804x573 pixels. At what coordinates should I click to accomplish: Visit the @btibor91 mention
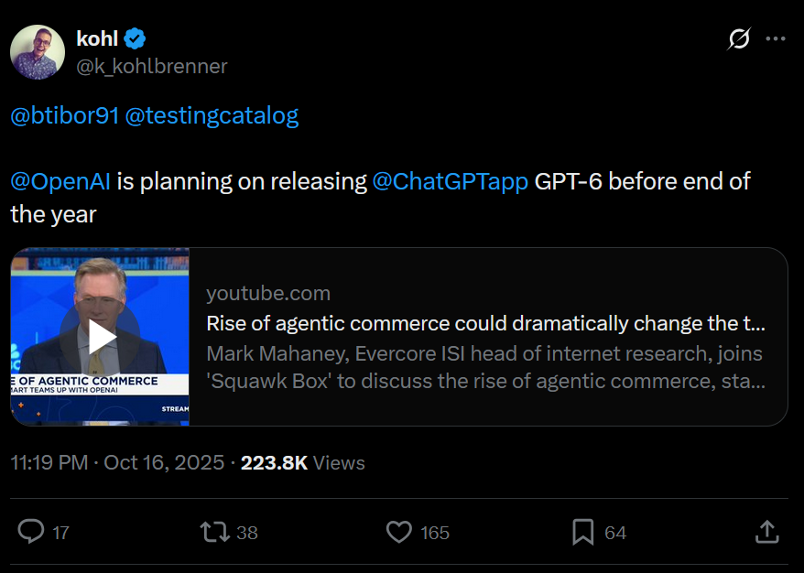pos(64,116)
